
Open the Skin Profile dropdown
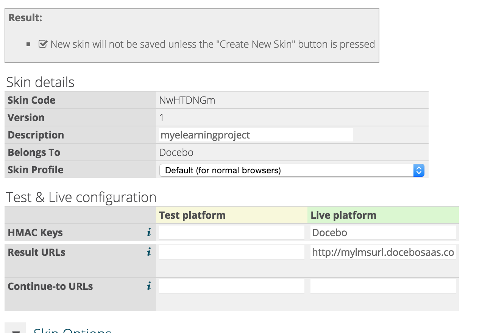292,170
